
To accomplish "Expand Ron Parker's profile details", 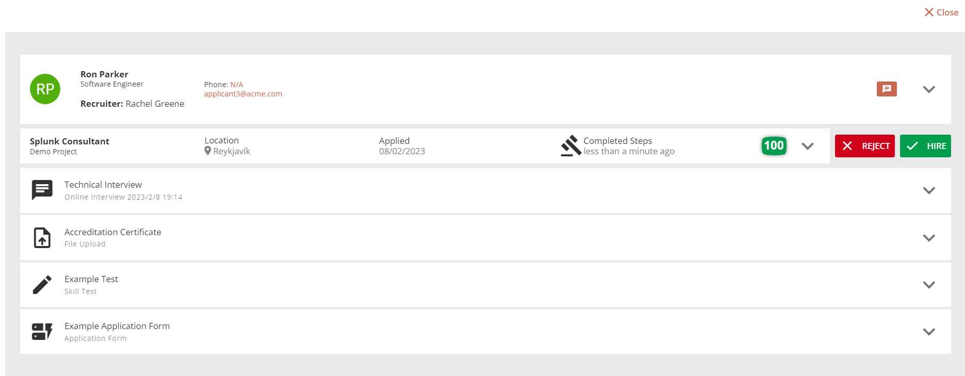I will (x=928, y=89).
